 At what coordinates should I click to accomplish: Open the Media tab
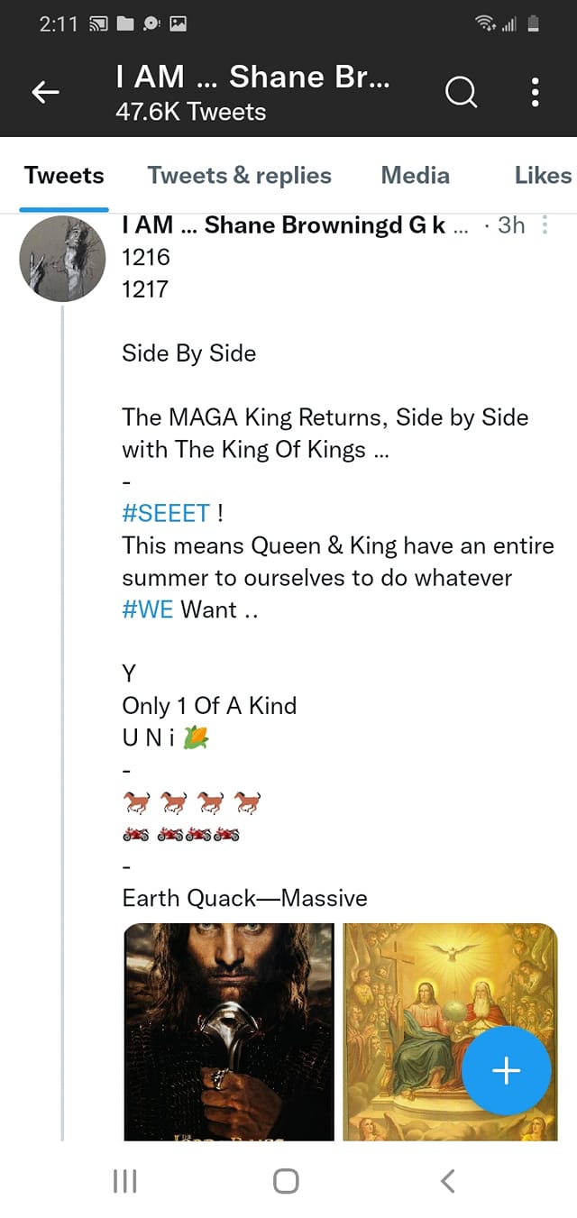(415, 175)
